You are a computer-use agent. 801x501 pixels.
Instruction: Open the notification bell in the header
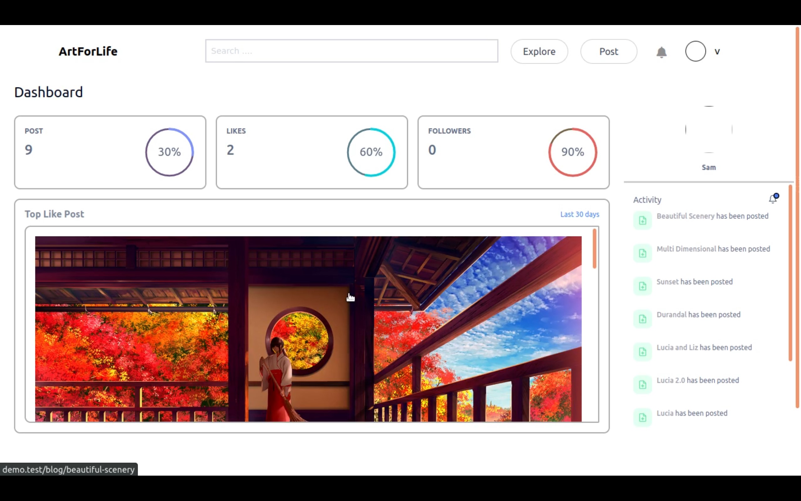point(661,52)
